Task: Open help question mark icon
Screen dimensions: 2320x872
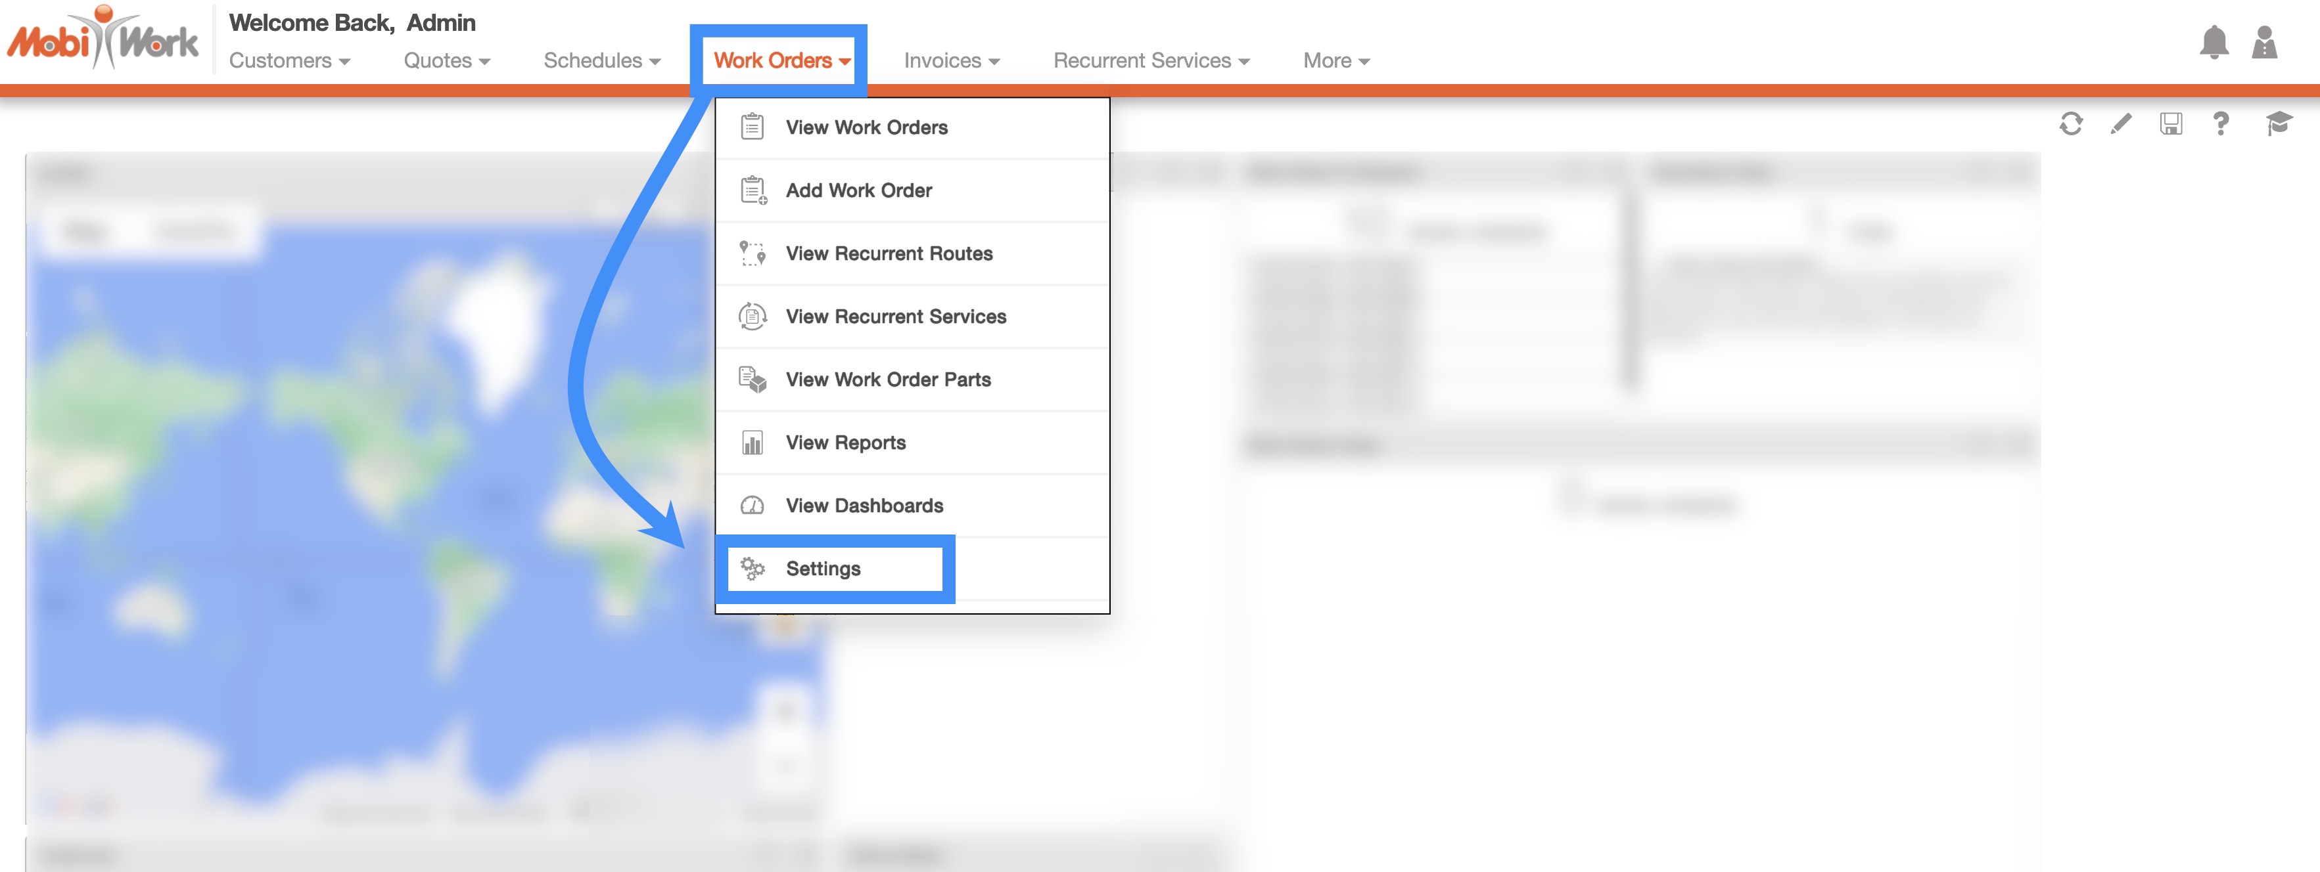Action: coord(2220,123)
